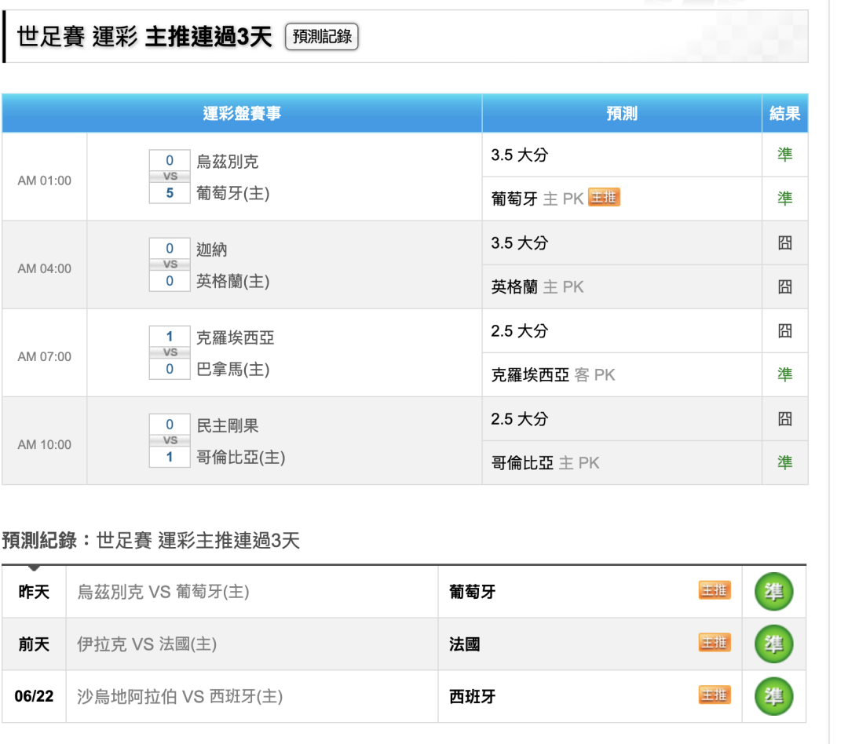Click the 主推 badge beside 葡萄牙 主 PK
Screen dimensions: 848x744
604,197
